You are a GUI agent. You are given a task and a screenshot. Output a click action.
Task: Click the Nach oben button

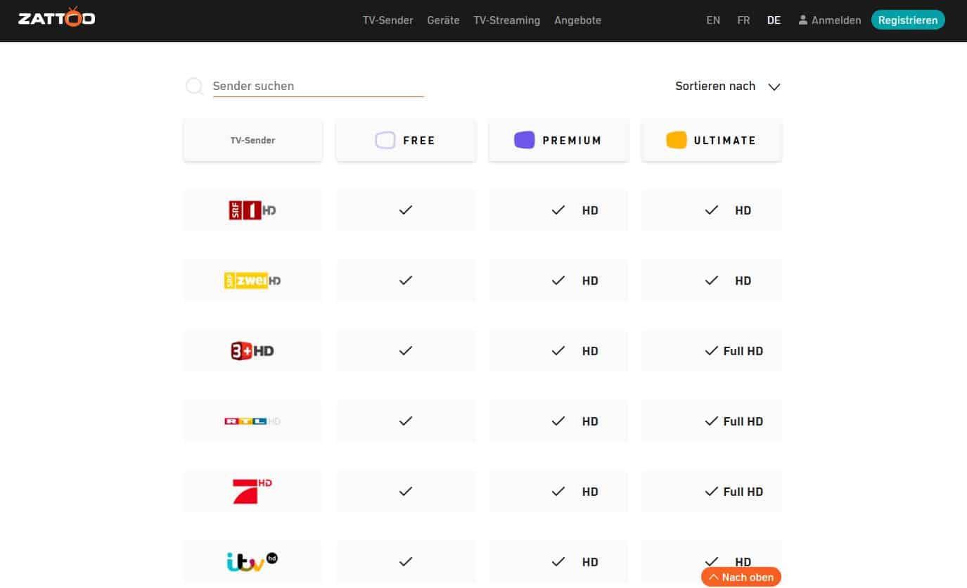pos(741,577)
